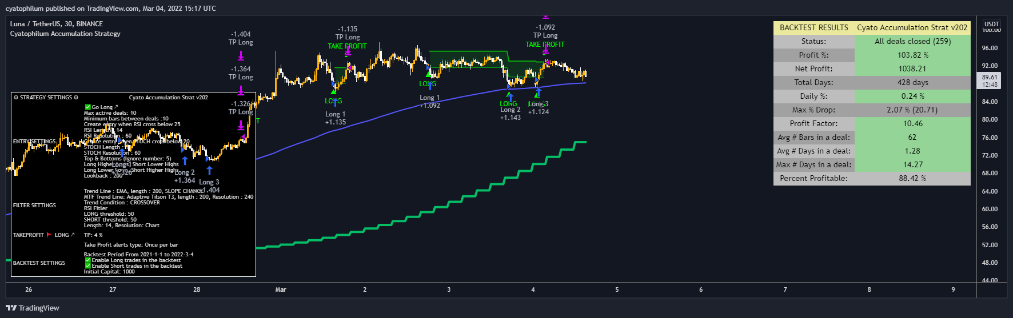The height and width of the screenshot is (318, 1013).
Task: Click the Profit % value 103.82 %
Action: 912,55
